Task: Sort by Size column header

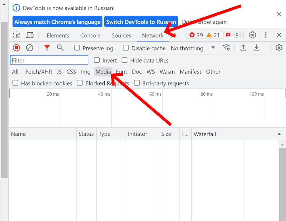Action: click(169, 134)
